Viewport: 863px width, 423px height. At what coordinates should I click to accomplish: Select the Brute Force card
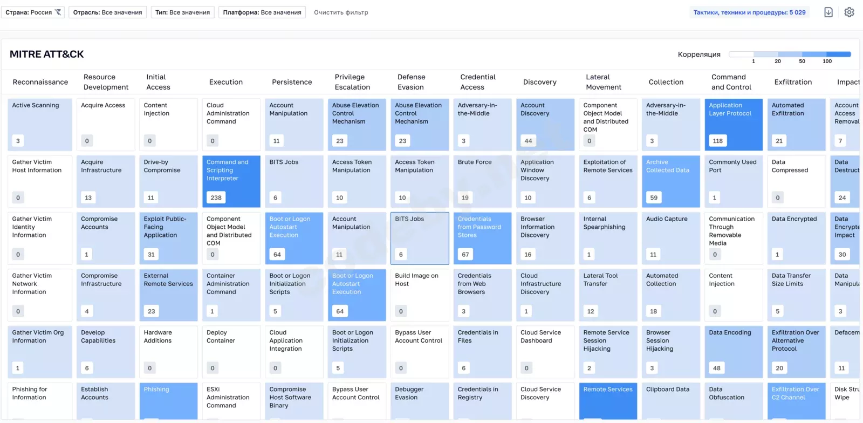(x=483, y=181)
